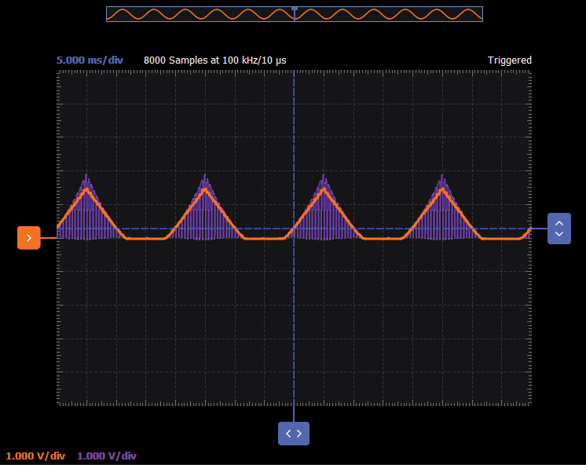
Task: Click the up chevron on trigger level handle
Action: pos(559,223)
